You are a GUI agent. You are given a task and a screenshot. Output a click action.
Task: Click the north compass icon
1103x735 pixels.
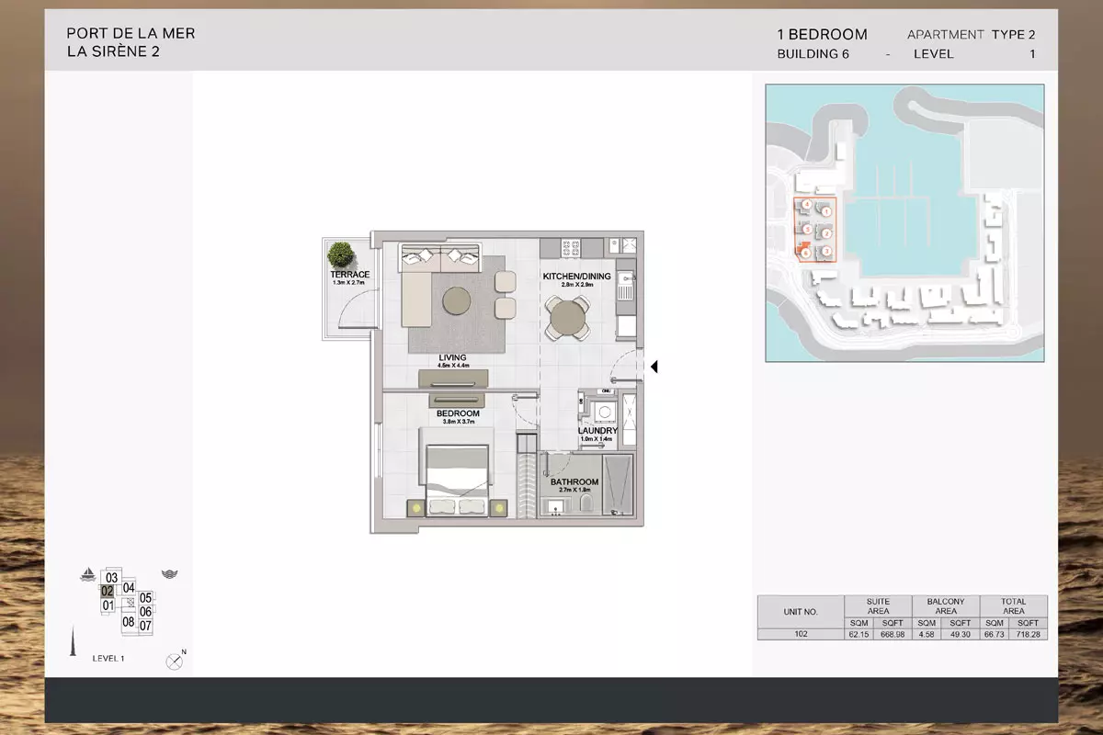tap(174, 661)
